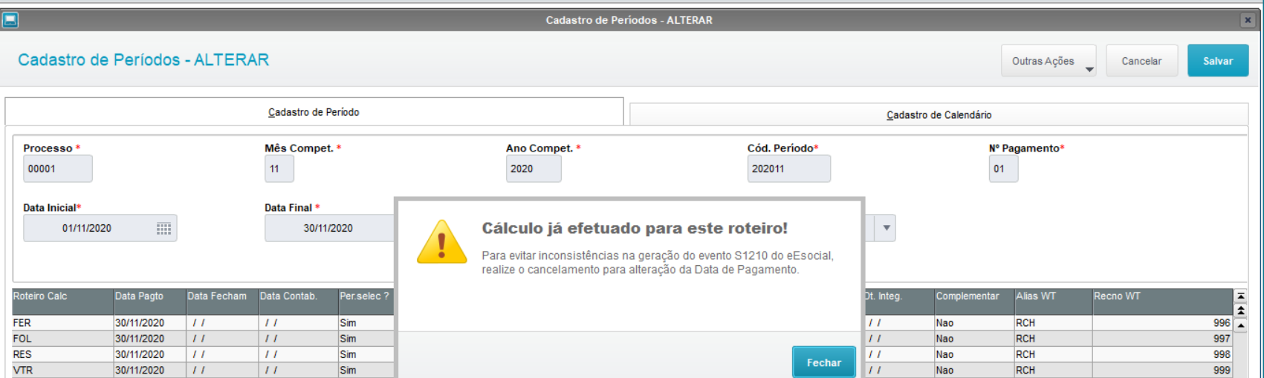This screenshot has width=1264, height=378.
Task: Click the 'Cálculo já efetuado' dialog heading
Action: click(635, 228)
